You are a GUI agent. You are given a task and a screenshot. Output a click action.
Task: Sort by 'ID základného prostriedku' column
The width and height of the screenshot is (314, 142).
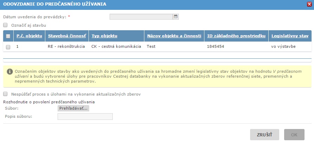(x=236, y=36)
